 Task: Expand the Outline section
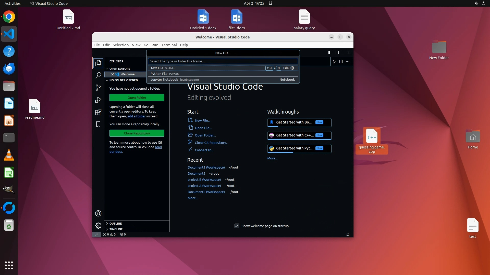click(115, 224)
